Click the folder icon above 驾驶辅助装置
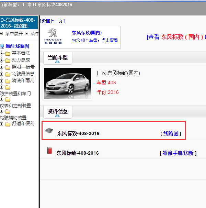The image size is (206, 208). [x=8, y=111]
